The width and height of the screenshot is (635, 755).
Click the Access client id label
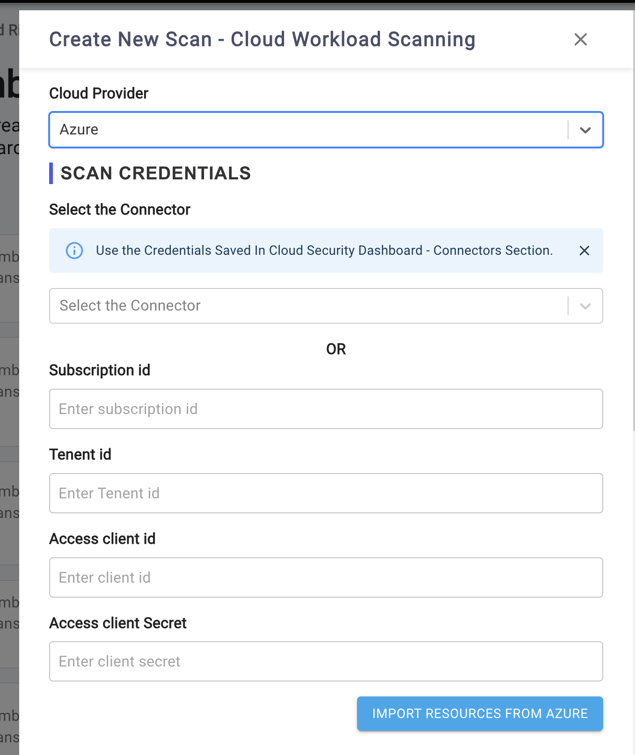102,539
